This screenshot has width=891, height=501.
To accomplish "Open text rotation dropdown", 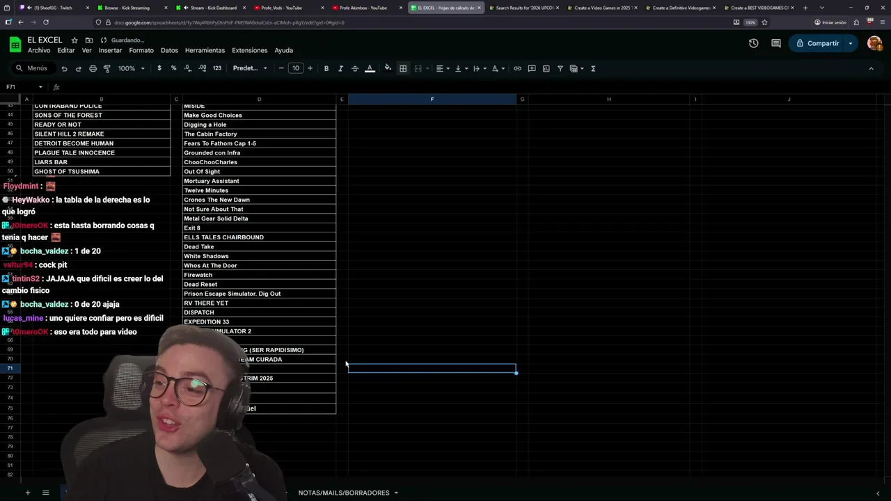I will click(498, 68).
